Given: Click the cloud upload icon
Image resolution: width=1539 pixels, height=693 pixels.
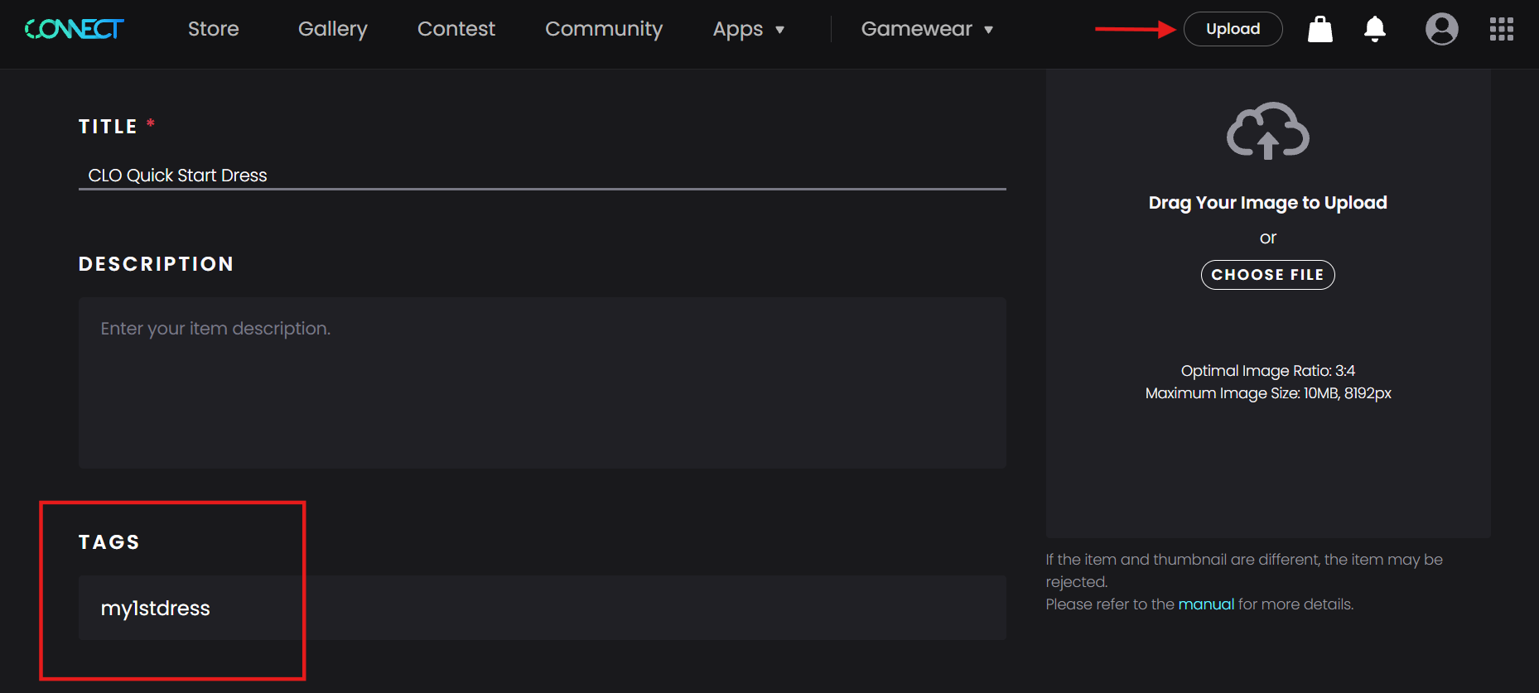Looking at the screenshot, I should tap(1267, 131).
